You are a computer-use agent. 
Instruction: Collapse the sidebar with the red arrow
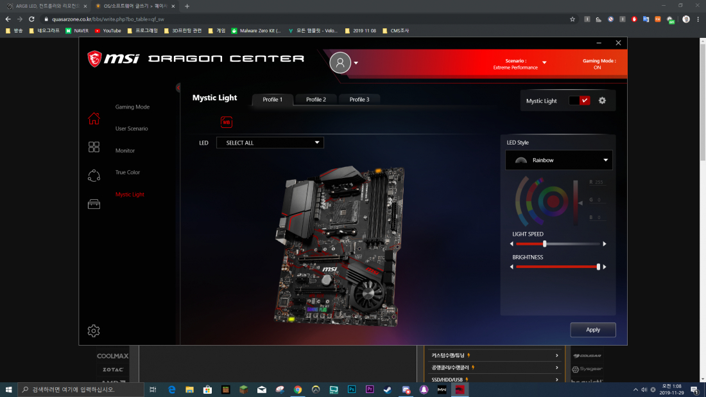click(178, 87)
